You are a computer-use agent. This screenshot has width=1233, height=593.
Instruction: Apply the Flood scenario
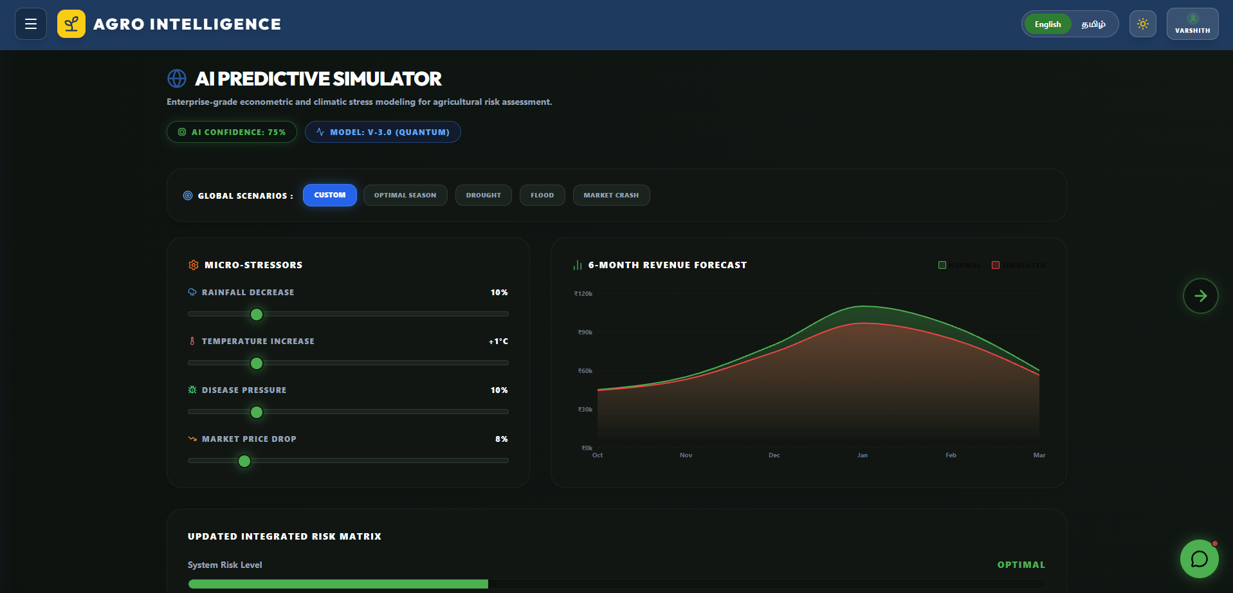[542, 195]
